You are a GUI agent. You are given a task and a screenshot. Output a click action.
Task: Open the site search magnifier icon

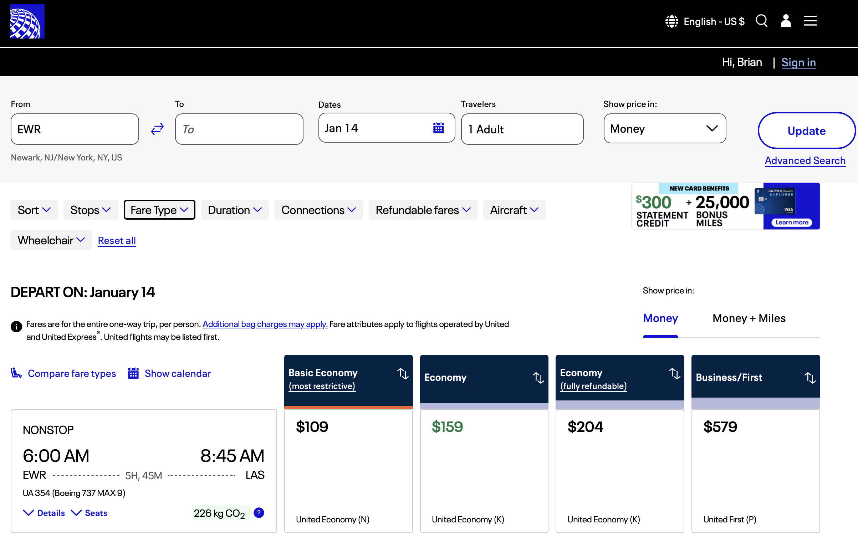point(761,21)
